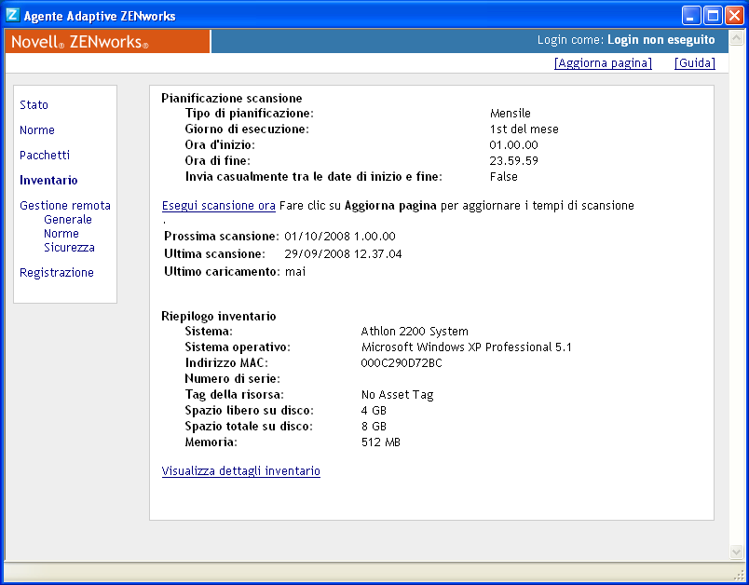Open Sicurezza under Gestione remota

69,248
